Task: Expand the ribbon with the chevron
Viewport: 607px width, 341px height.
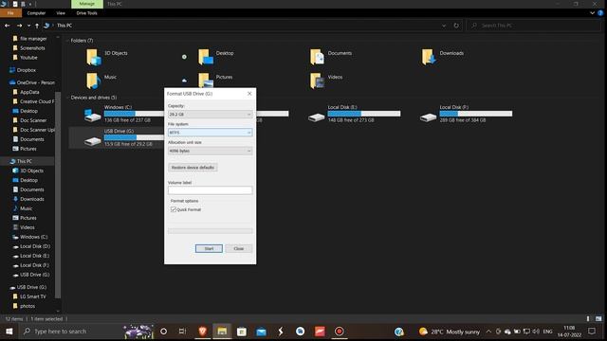Action: 592,12
